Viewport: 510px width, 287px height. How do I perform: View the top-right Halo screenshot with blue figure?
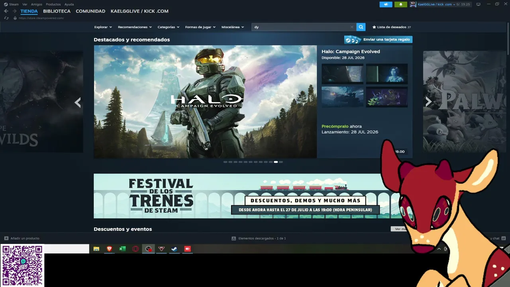[x=387, y=74]
